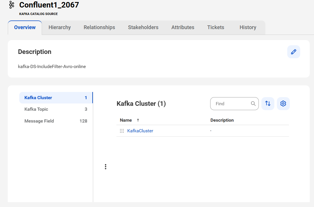Click the magnifier icon in the Find box
The image size is (314, 207).
point(253,103)
